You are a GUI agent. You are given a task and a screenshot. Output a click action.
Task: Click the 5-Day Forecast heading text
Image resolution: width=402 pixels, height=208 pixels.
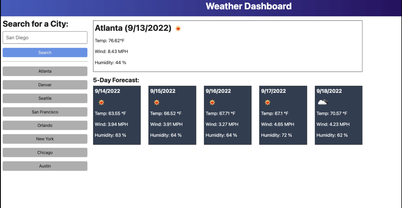(x=116, y=80)
